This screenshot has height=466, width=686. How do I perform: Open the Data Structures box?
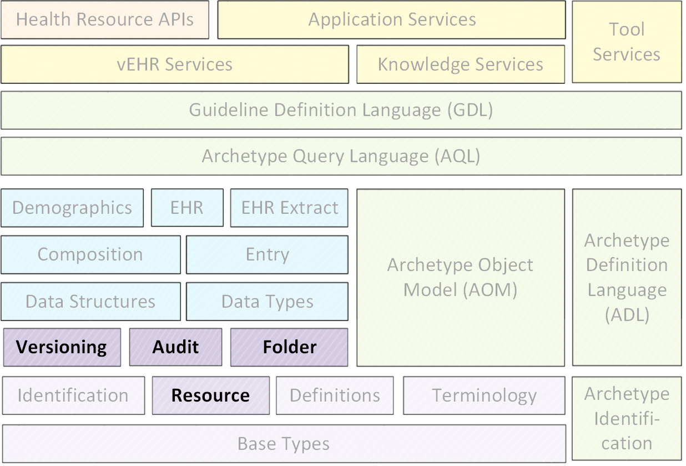pos(90,302)
